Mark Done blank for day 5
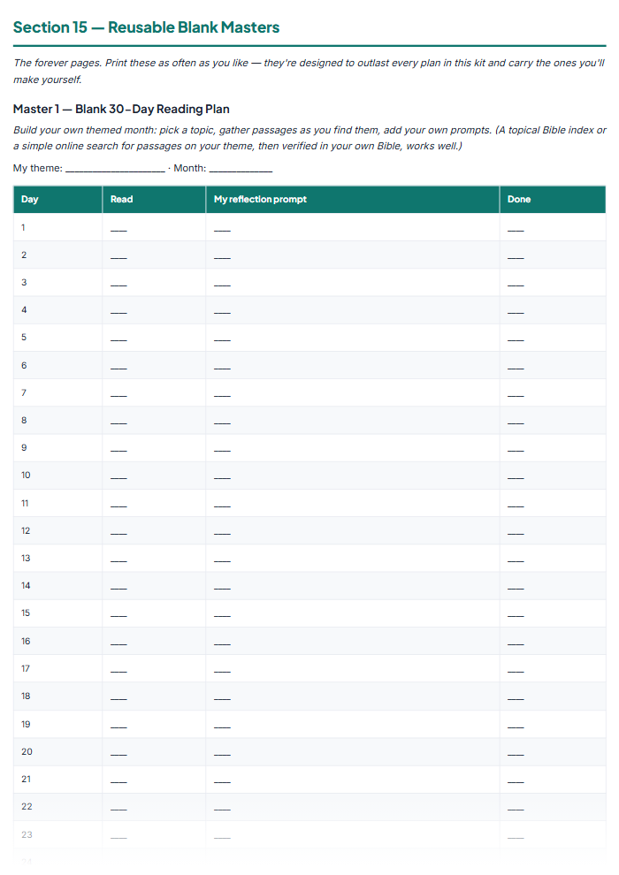 [516, 340]
